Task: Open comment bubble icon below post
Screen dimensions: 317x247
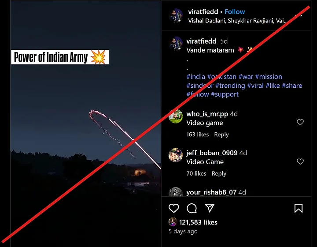Action: 192,208
